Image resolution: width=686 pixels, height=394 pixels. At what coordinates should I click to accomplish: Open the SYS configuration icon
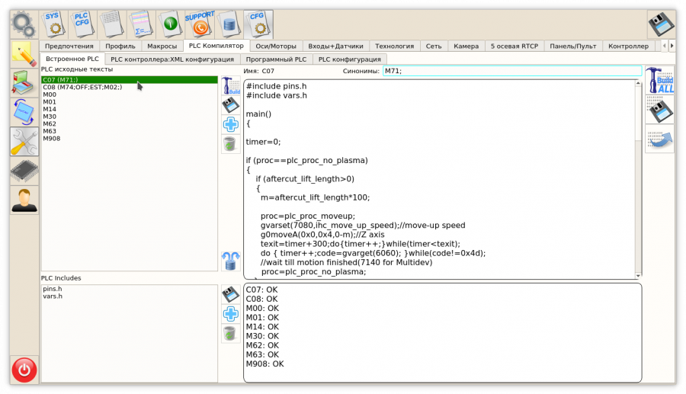click(52, 24)
